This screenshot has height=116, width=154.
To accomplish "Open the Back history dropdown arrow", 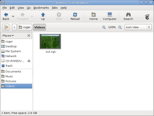I will [x=13, y=16].
